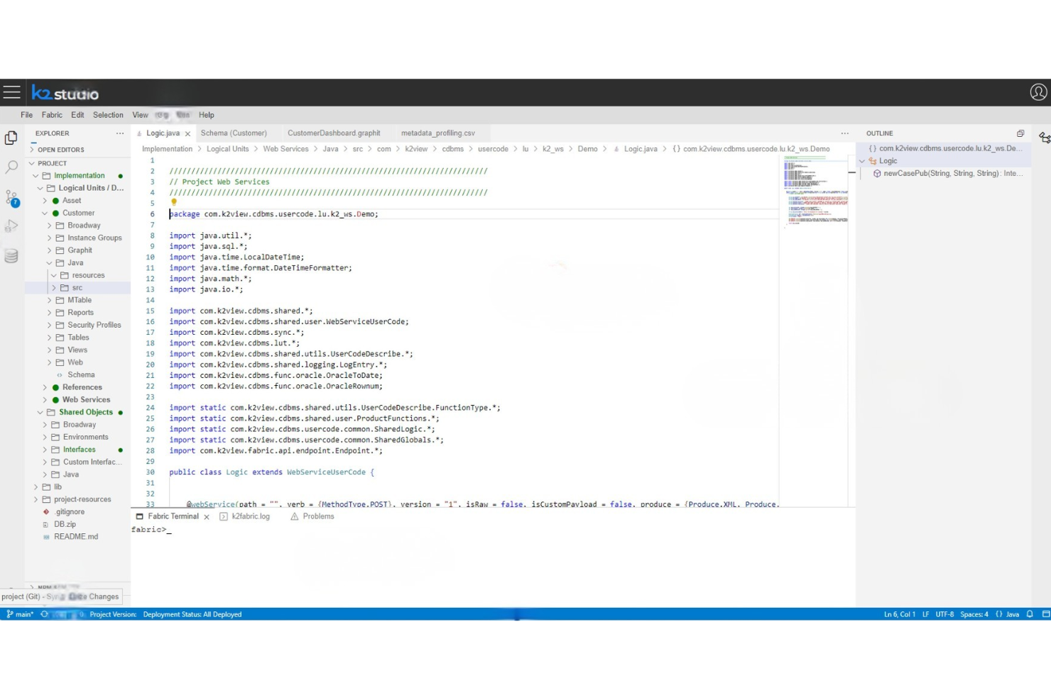Open editor tab more actions ellipsis
This screenshot has width=1051, height=700.
pyautogui.click(x=844, y=133)
